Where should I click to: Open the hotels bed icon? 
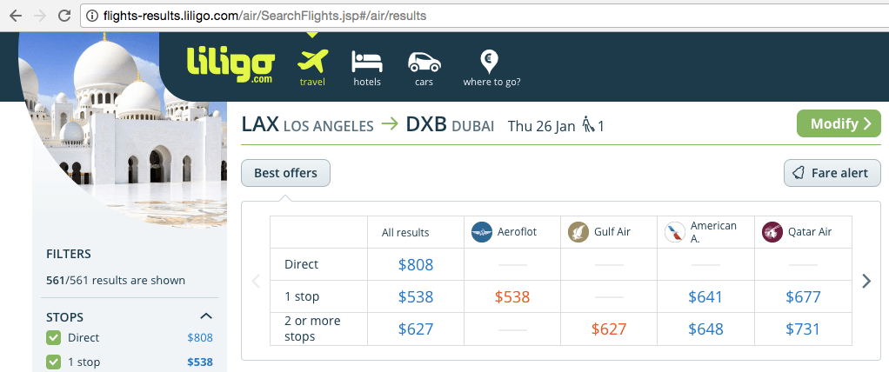point(367,62)
